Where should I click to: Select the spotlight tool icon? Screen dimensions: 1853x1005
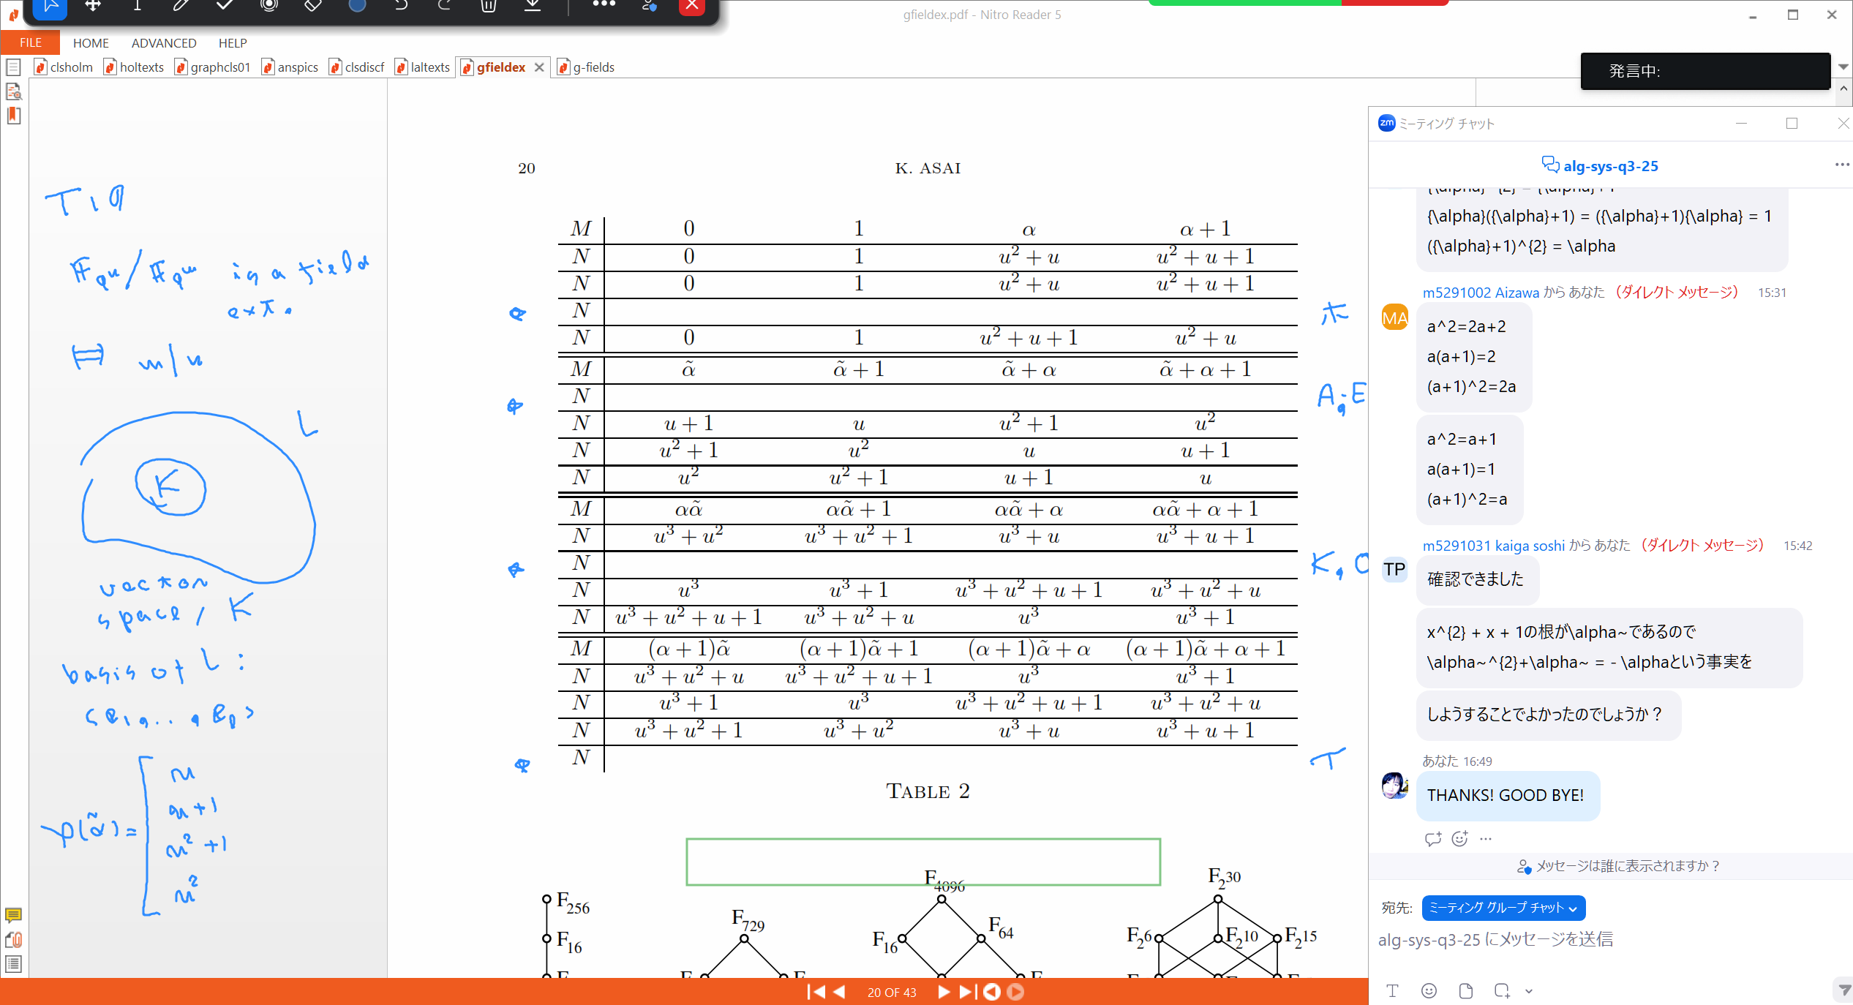click(269, 6)
